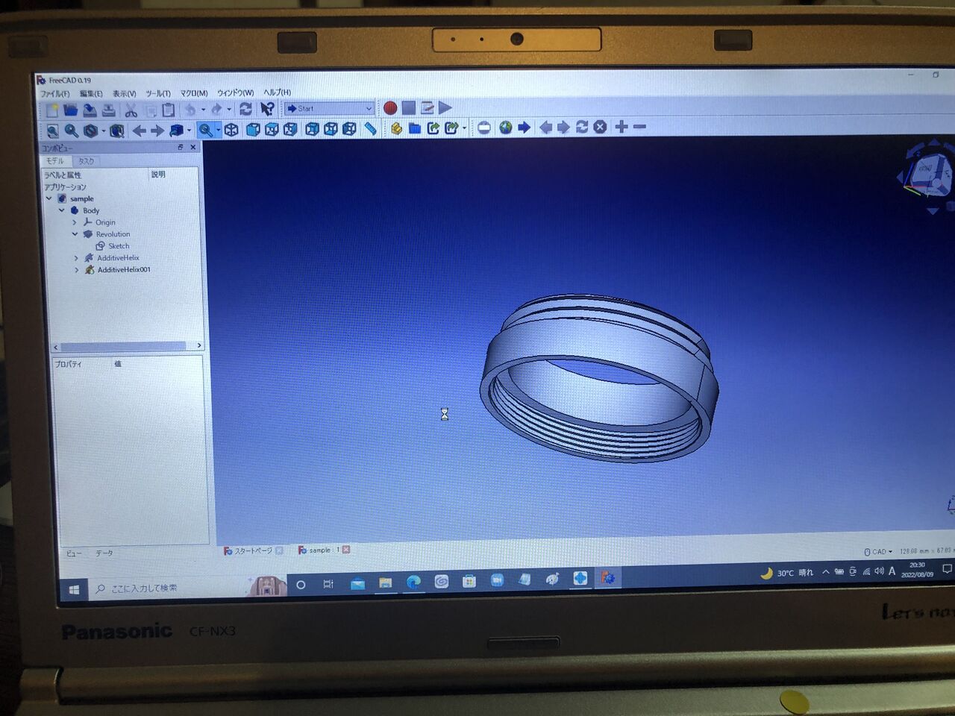Viewport: 955px width, 716px height.
Task: Open Microsoft Edge from the taskbar
Action: click(x=413, y=582)
